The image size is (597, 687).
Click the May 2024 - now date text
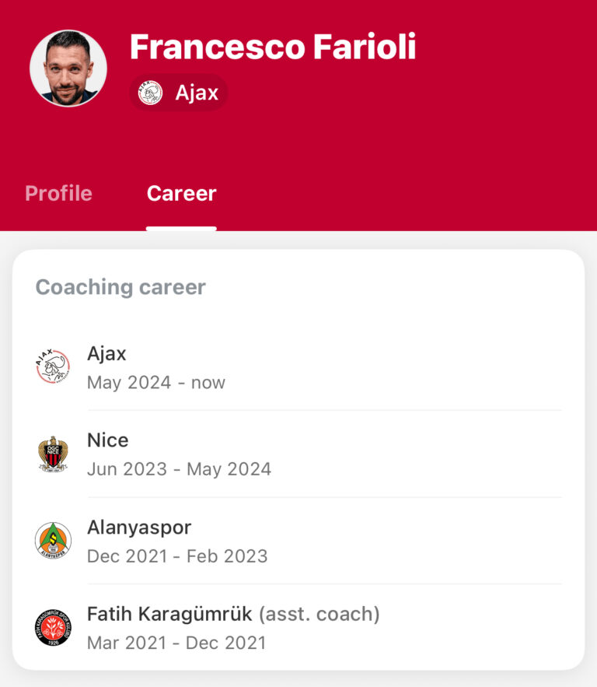[156, 383]
